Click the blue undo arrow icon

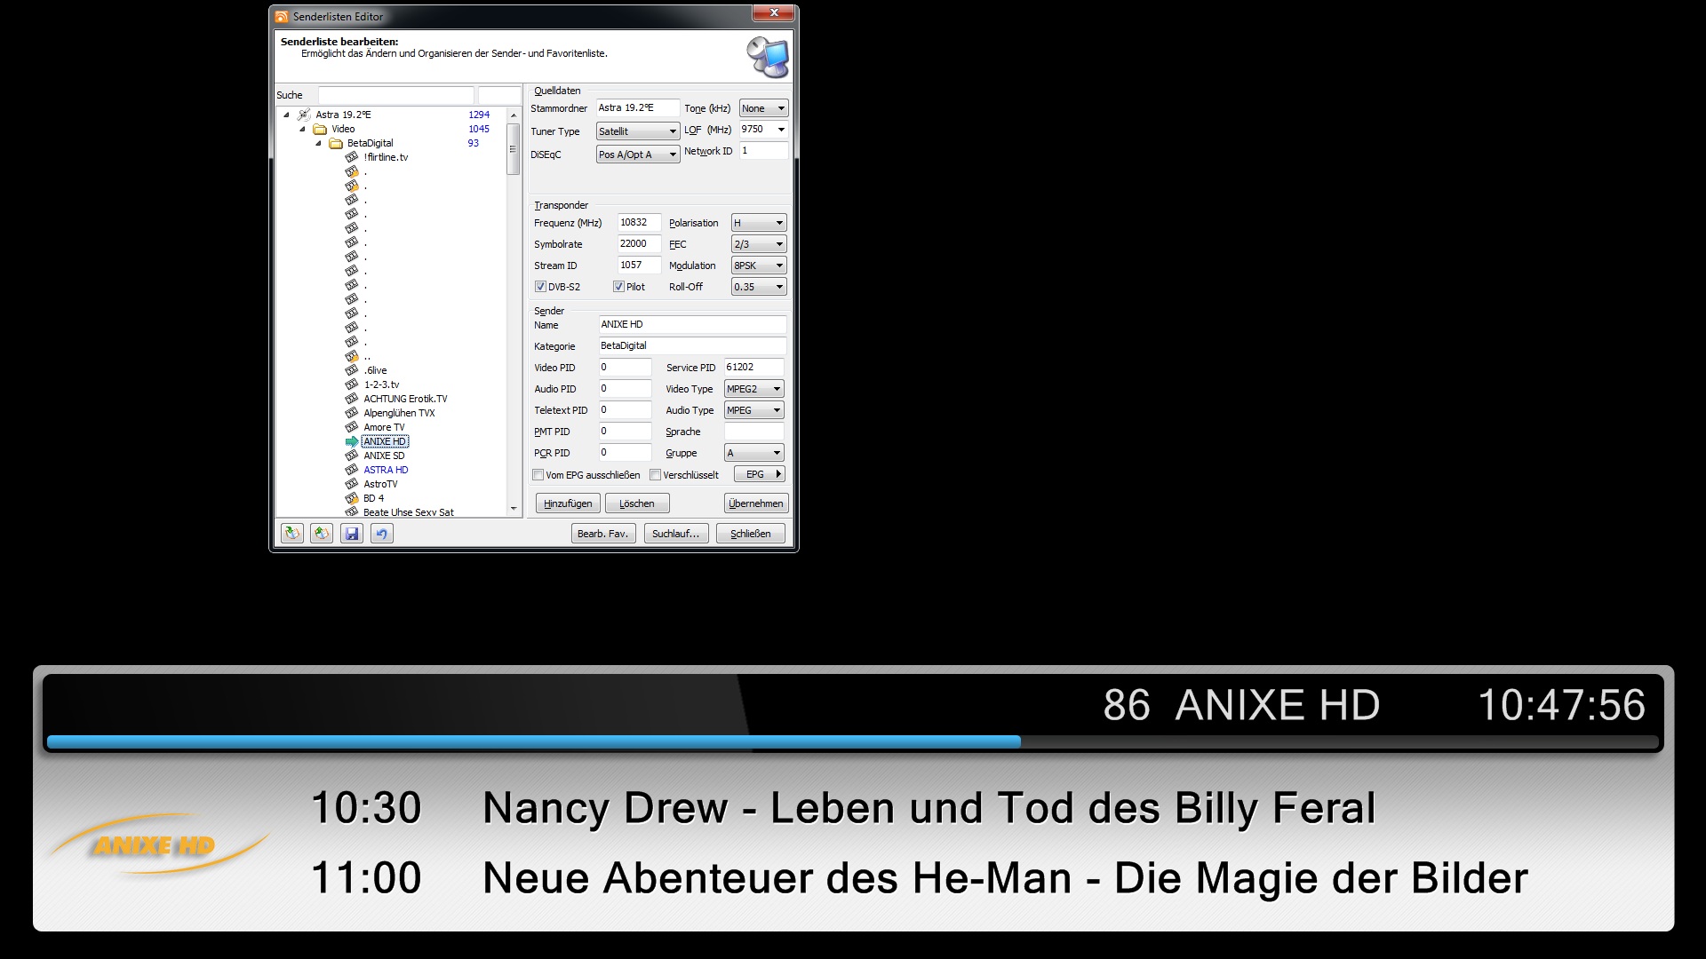click(382, 534)
